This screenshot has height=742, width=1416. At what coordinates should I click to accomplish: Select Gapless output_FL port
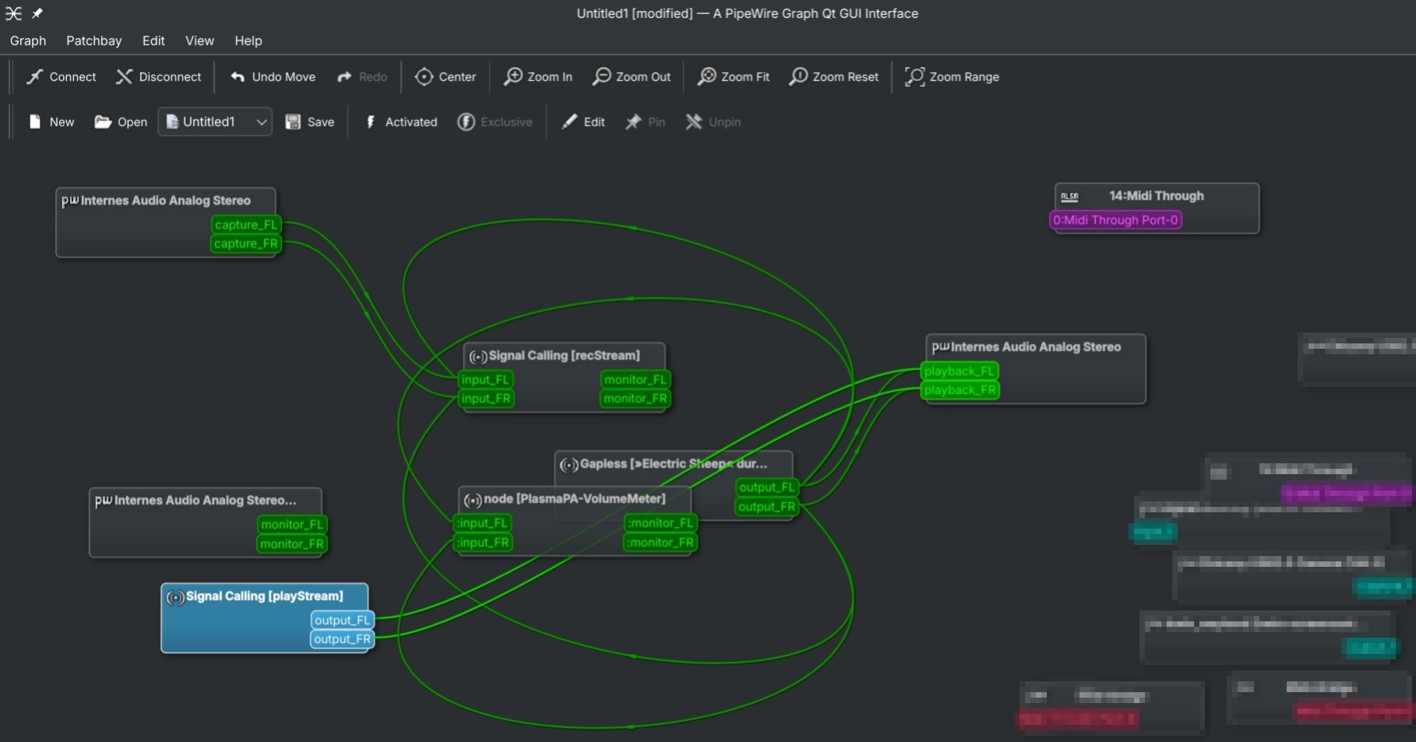coord(766,487)
